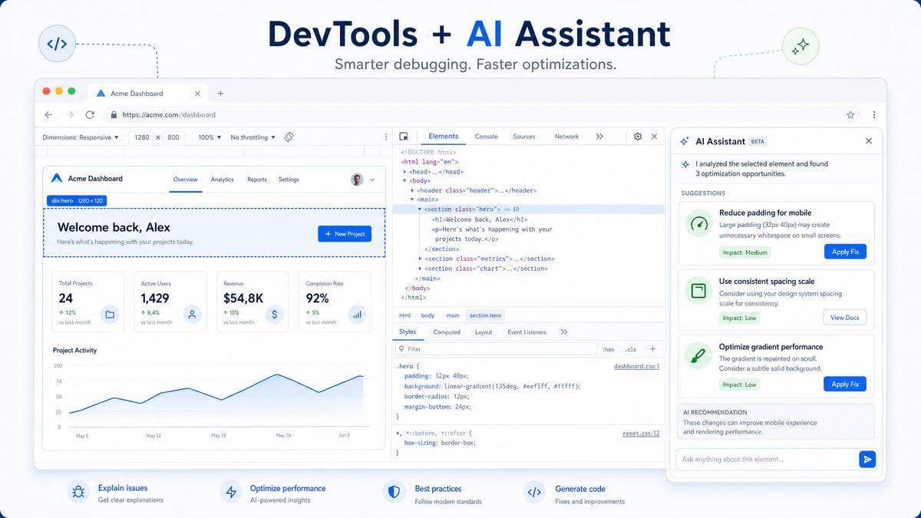Activate the inspect element picker icon
Image resolution: width=921 pixels, height=518 pixels.
[x=404, y=137]
